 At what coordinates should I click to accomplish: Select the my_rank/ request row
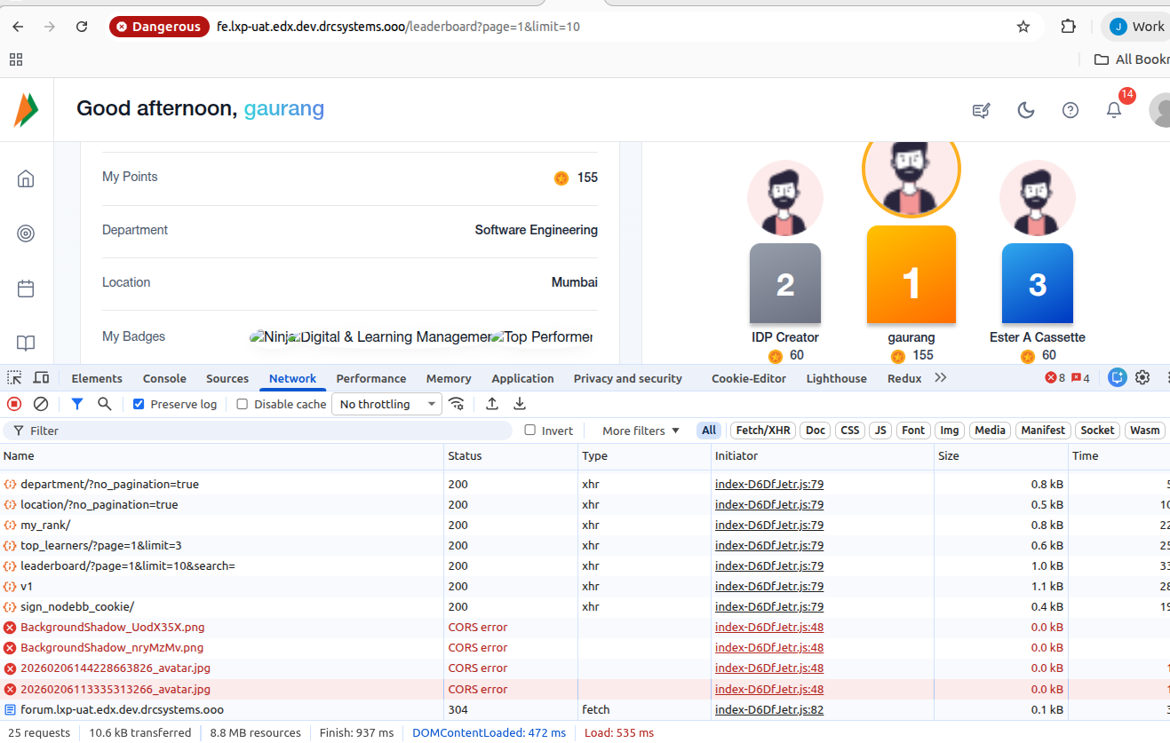(585, 526)
